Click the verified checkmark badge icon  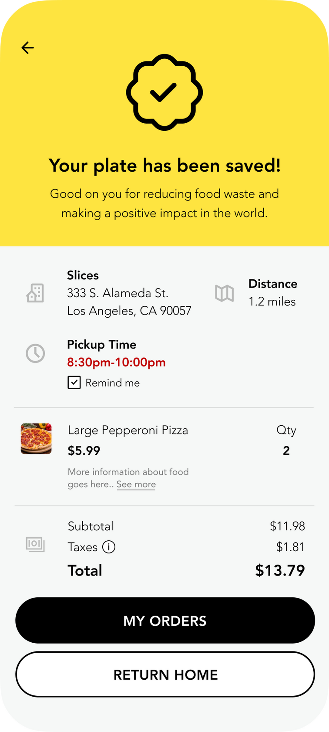tap(164, 92)
